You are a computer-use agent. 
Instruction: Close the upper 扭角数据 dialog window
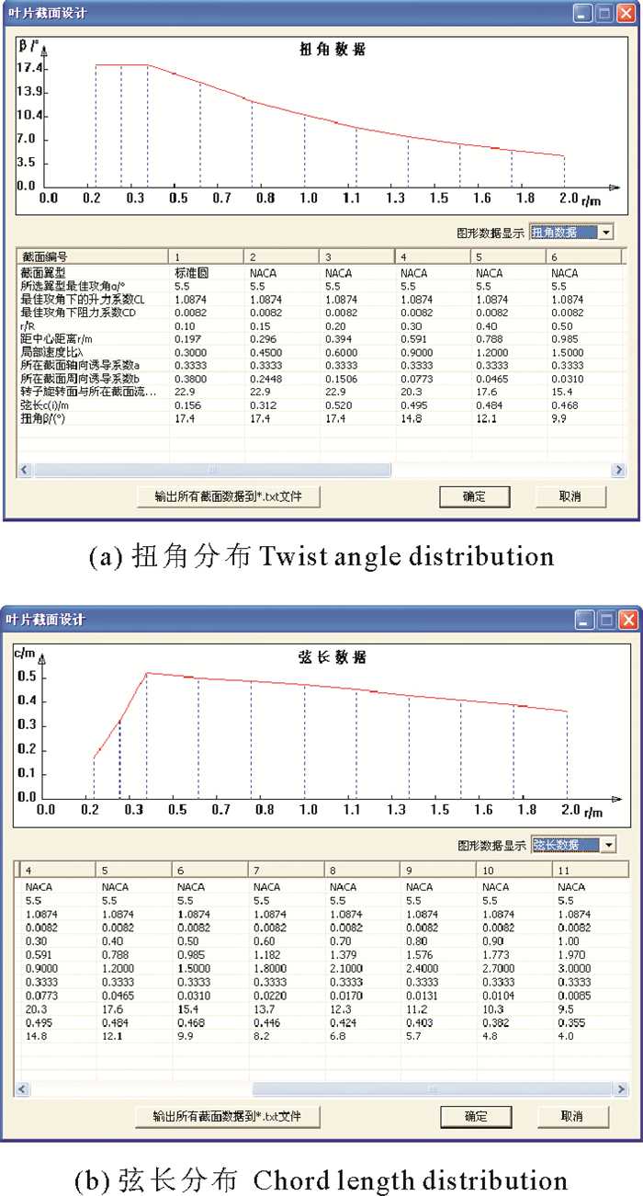(x=626, y=14)
